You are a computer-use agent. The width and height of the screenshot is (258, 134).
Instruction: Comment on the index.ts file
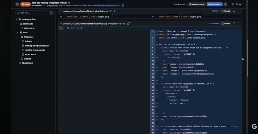[x=234, y=11]
